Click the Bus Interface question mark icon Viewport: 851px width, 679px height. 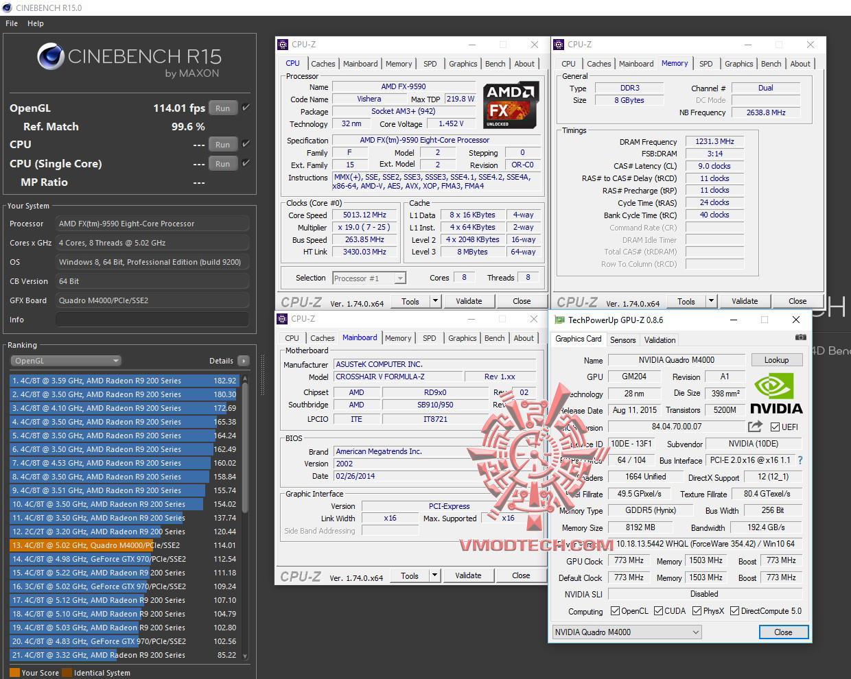tap(800, 460)
